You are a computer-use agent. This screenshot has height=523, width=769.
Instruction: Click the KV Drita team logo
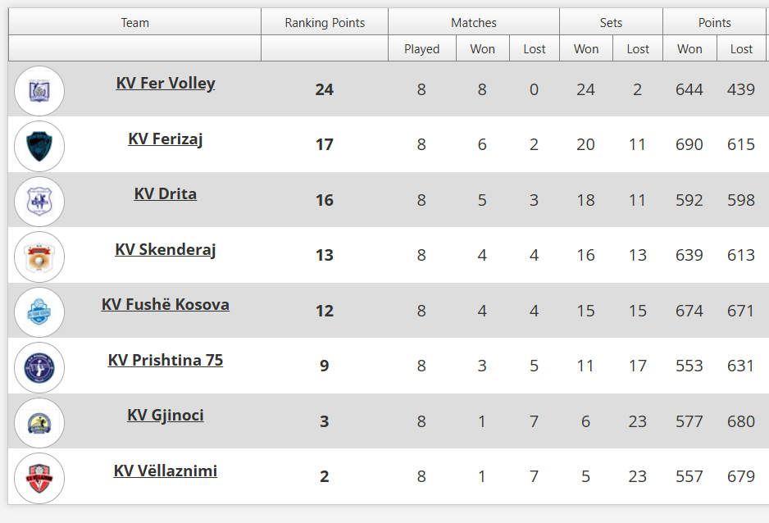point(39,201)
